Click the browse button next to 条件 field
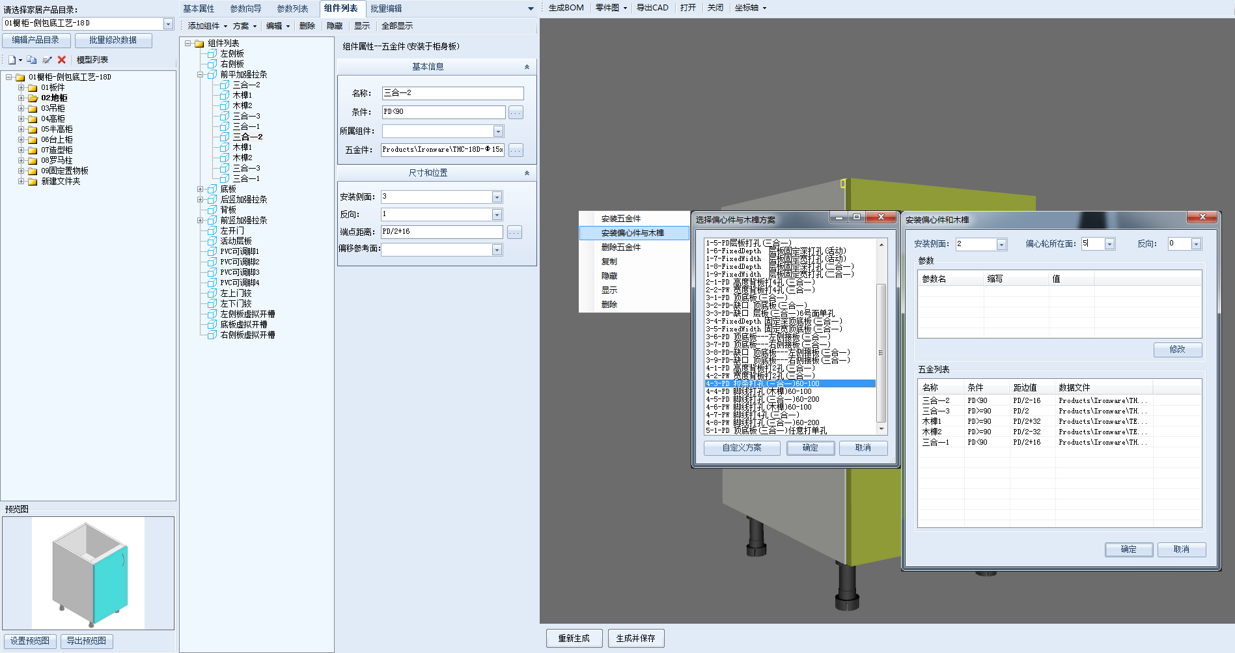The width and height of the screenshot is (1235, 653). point(516,113)
